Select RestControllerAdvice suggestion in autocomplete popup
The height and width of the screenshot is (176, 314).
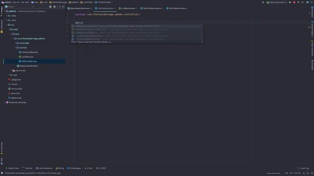click(x=137, y=29)
